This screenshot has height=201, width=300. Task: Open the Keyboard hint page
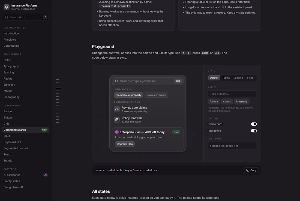tap(13, 142)
